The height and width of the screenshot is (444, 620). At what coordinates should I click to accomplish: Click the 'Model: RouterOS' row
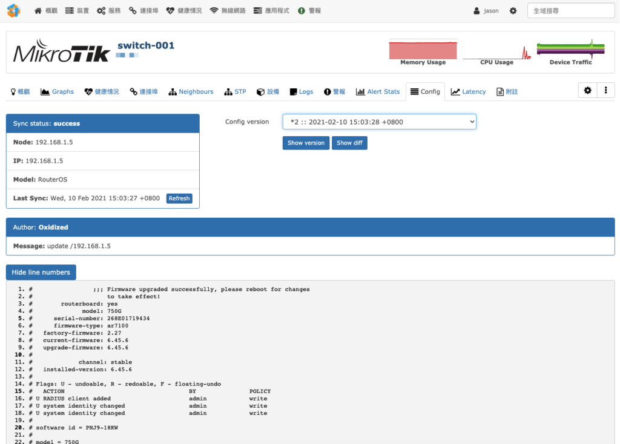(103, 179)
